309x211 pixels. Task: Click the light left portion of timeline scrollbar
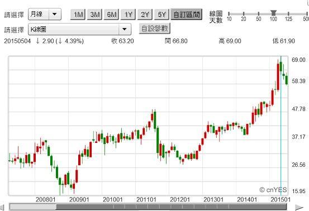33,207
